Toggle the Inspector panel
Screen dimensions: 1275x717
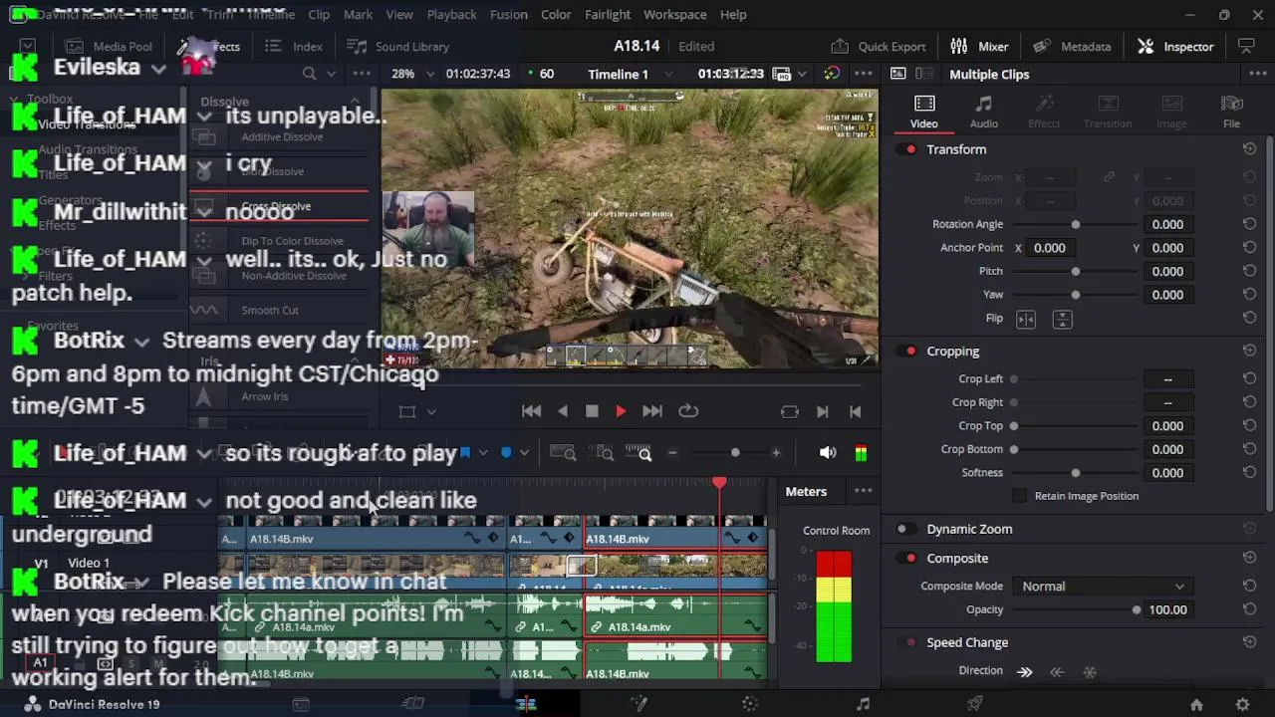(x=1175, y=46)
